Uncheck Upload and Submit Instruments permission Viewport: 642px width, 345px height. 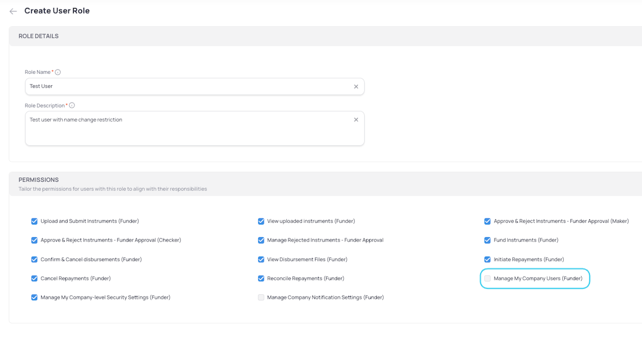(34, 221)
